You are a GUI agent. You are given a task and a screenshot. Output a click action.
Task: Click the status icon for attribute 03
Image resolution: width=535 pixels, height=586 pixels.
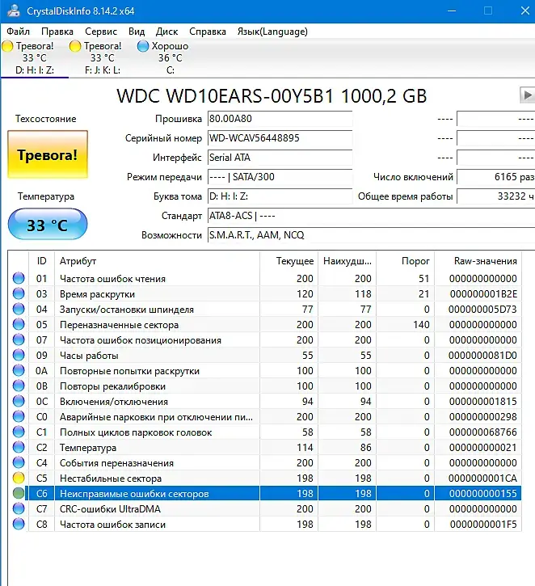coord(19,293)
